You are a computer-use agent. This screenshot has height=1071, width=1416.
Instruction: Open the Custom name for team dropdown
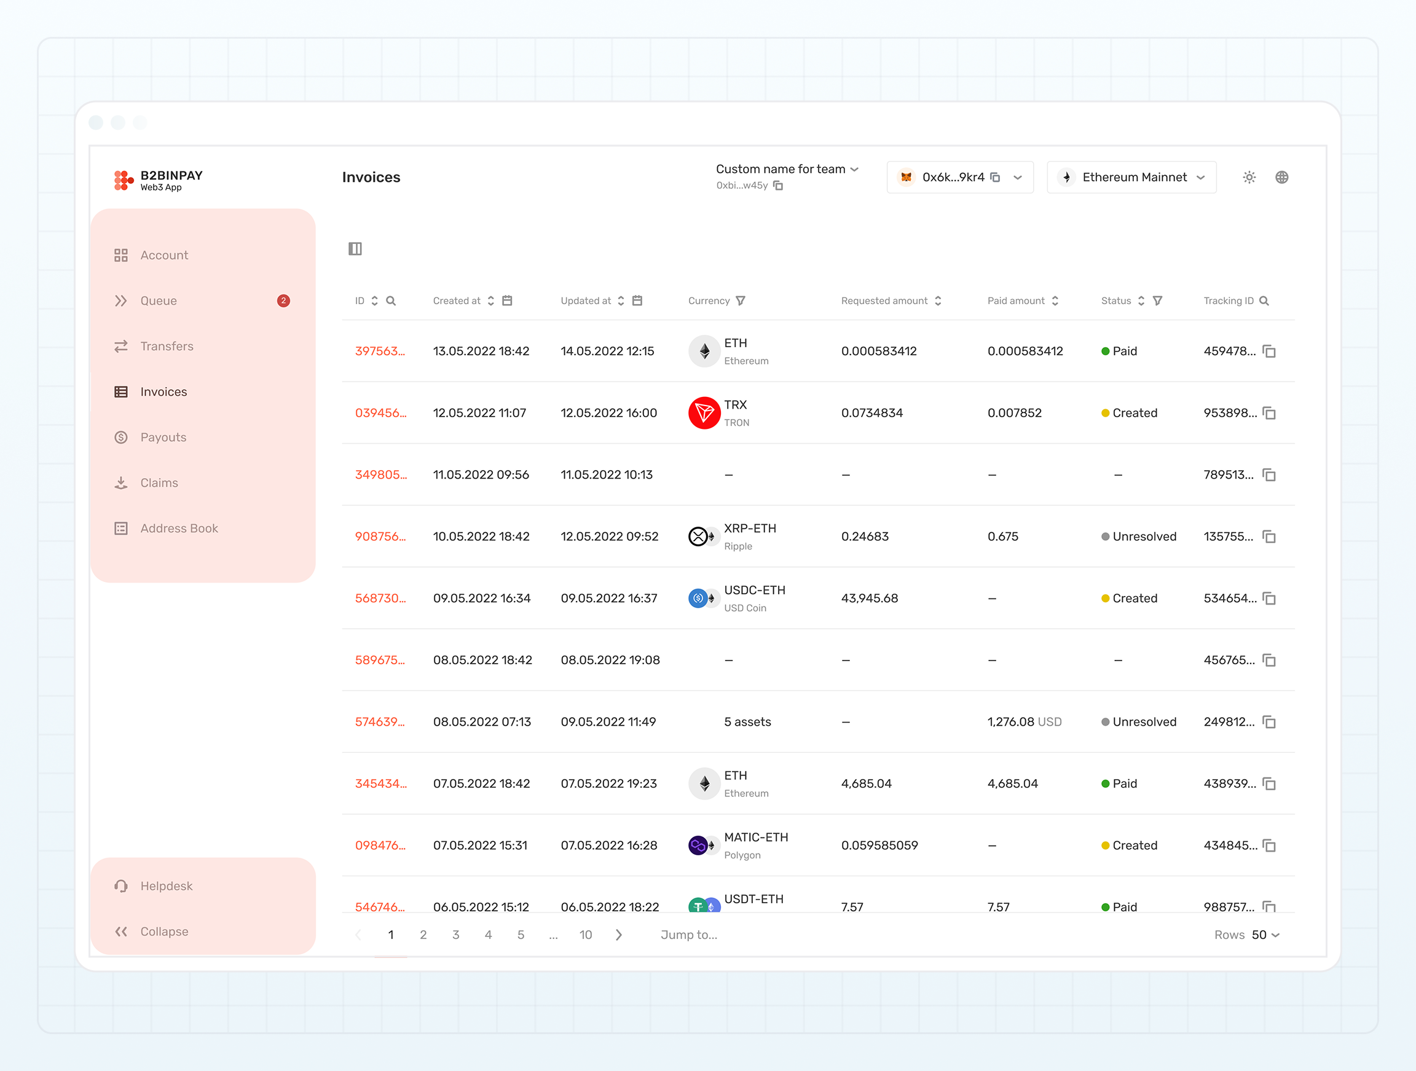(x=787, y=169)
